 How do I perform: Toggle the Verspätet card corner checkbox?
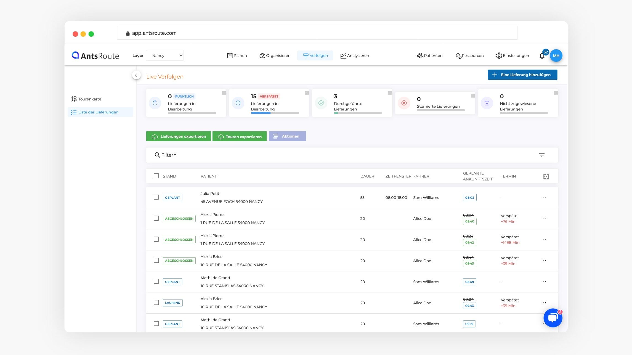coord(307,93)
